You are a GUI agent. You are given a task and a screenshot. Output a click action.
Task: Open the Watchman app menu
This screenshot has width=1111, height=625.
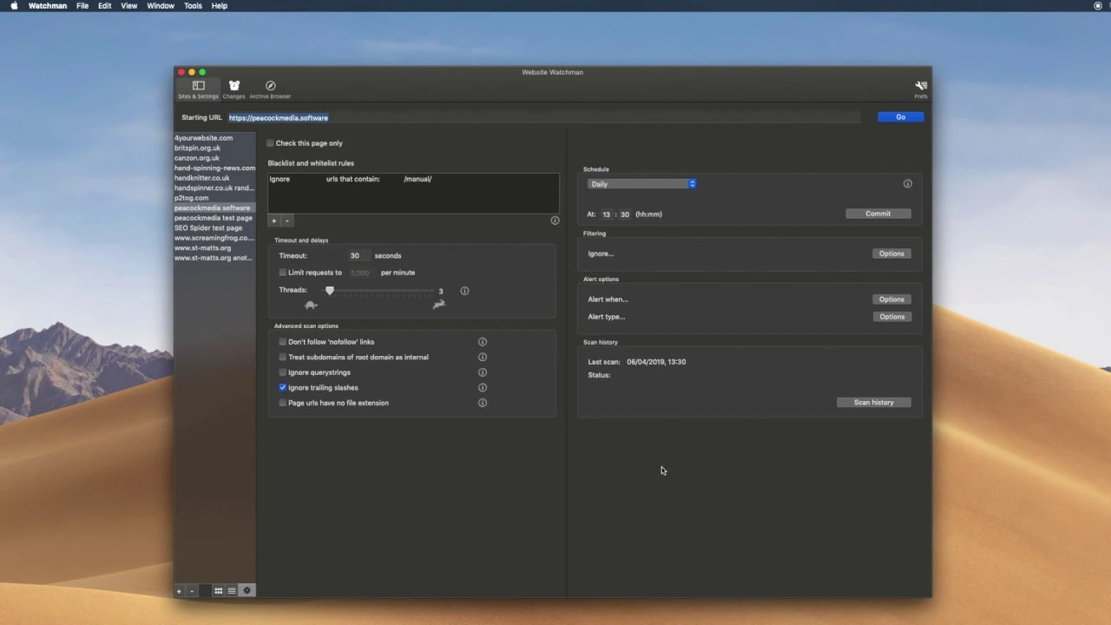(x=47, y=6)
